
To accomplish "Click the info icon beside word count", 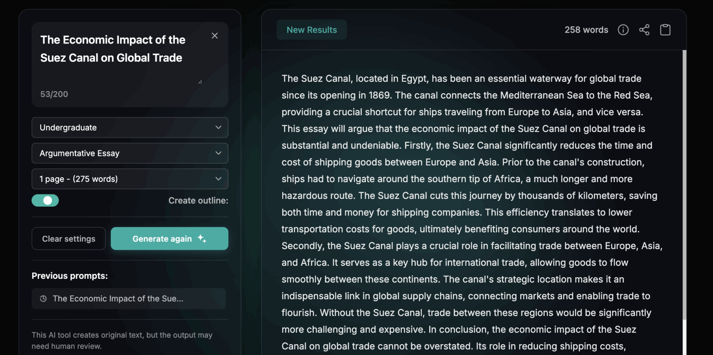I will pyautogui.click(x=623, y=30).
